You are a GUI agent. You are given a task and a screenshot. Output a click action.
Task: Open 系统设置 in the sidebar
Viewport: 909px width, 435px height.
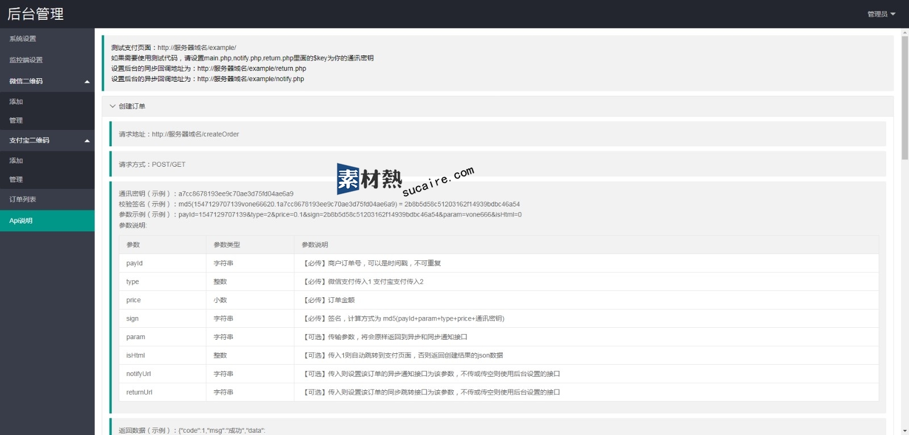click(47, 39)
